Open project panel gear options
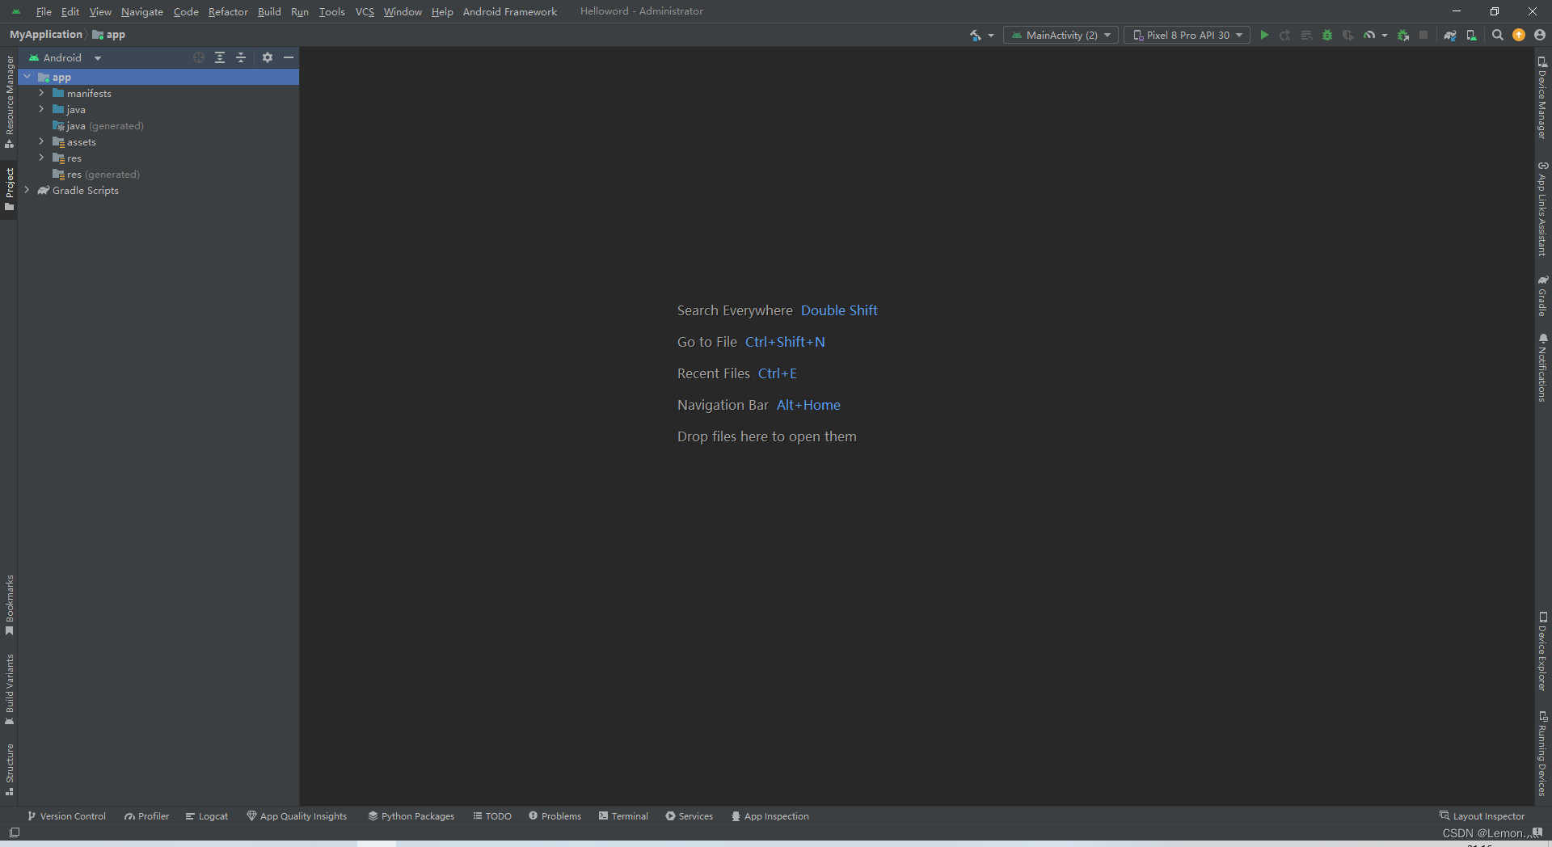The image size is (1552, 847). 268,57
